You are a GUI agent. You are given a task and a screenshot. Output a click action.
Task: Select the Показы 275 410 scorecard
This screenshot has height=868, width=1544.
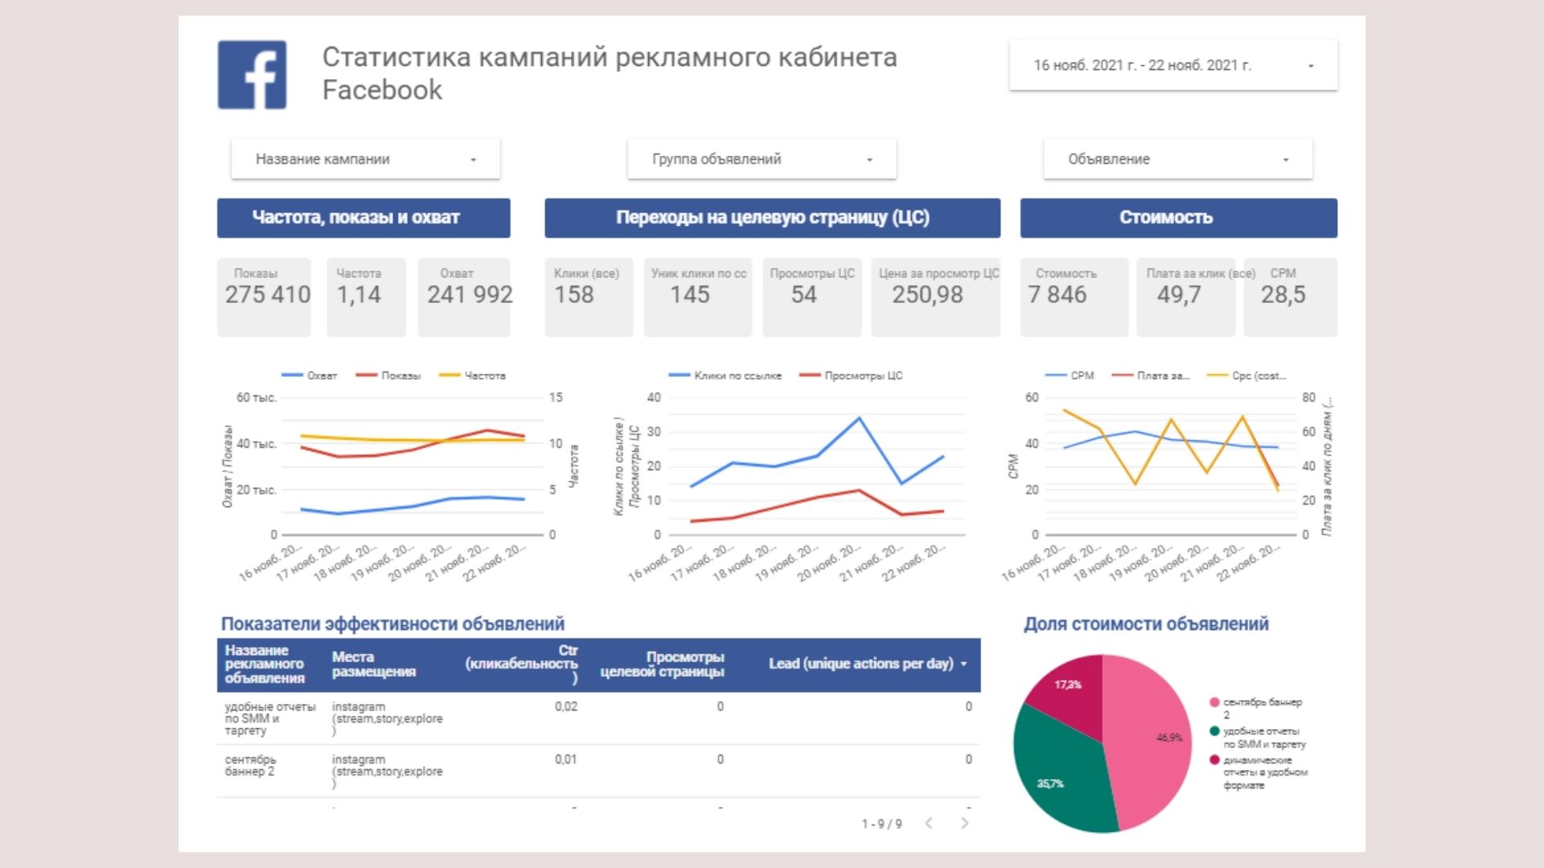pyautogui.click(x=264, y=296)
